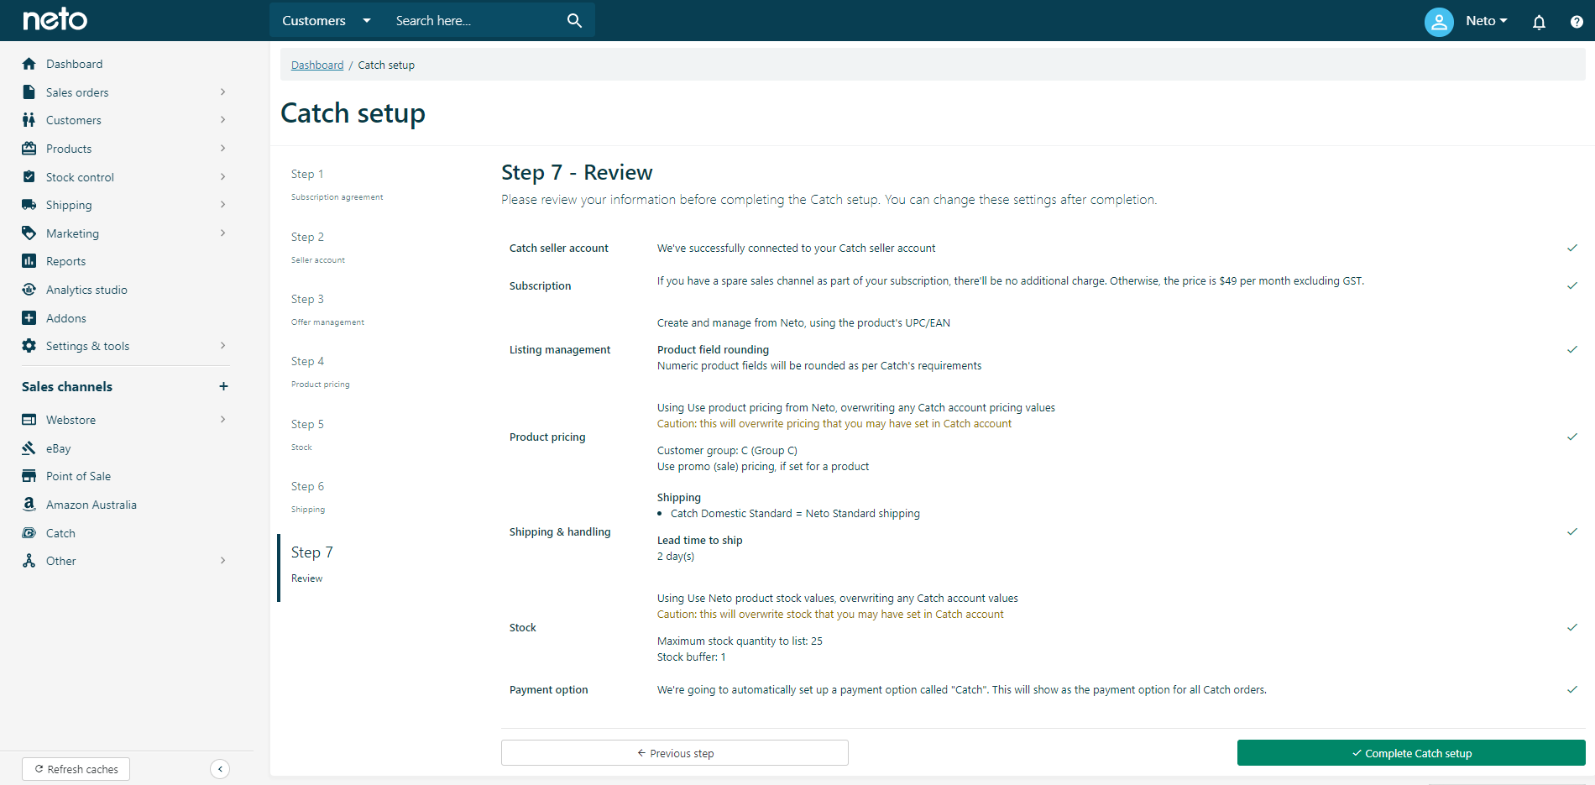Click the Refresh caches button
This screenshot has width=1595, height=785.
click(76, 769)
